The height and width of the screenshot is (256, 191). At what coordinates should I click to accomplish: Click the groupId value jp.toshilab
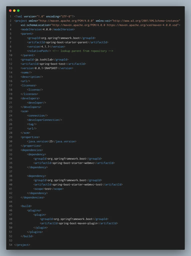pos(44,59)
